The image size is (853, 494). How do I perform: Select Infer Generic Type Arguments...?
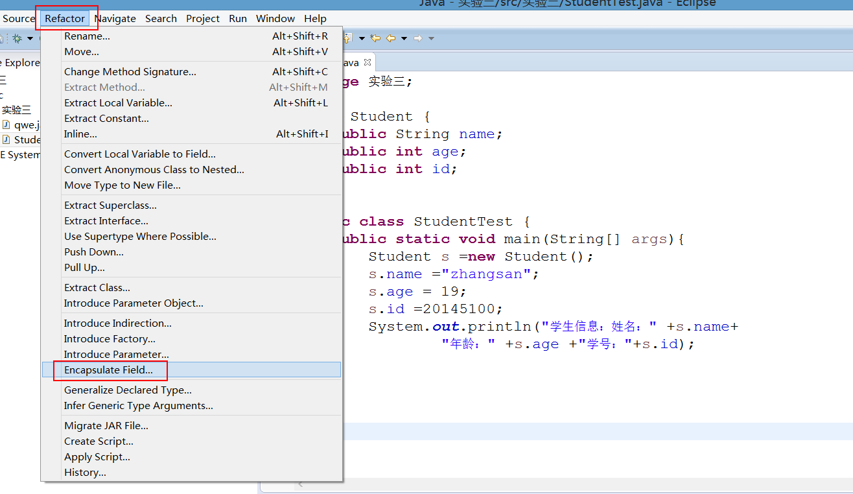pos(191,406)
